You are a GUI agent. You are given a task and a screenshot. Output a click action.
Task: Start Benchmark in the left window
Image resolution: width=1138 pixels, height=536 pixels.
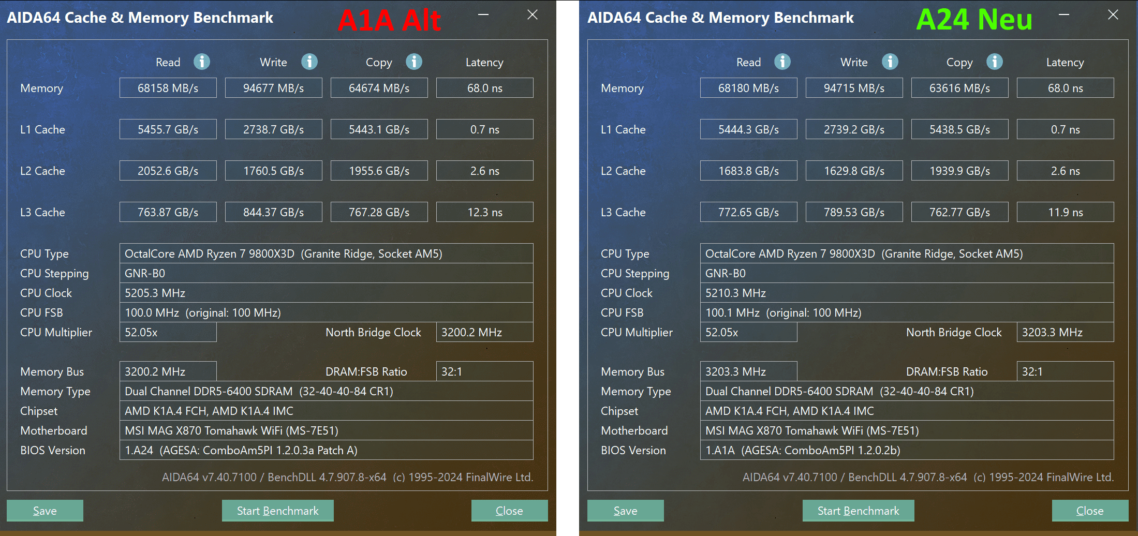click(x=278, y=511)
